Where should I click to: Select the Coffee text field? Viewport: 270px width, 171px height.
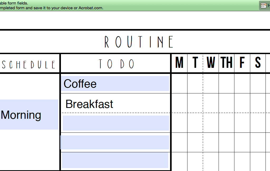115,84
